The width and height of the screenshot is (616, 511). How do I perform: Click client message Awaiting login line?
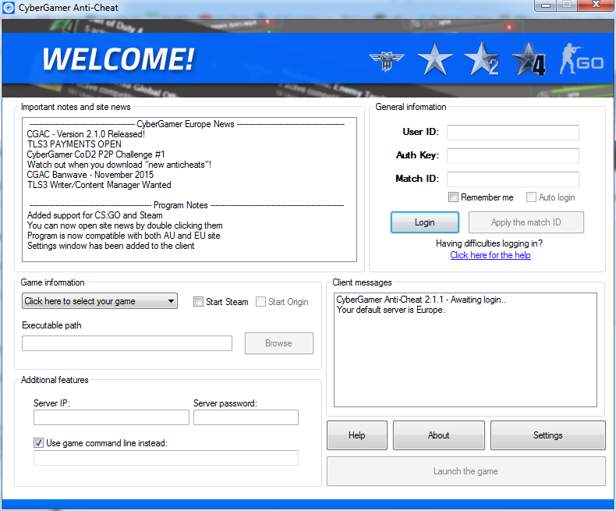coord(421,300)
